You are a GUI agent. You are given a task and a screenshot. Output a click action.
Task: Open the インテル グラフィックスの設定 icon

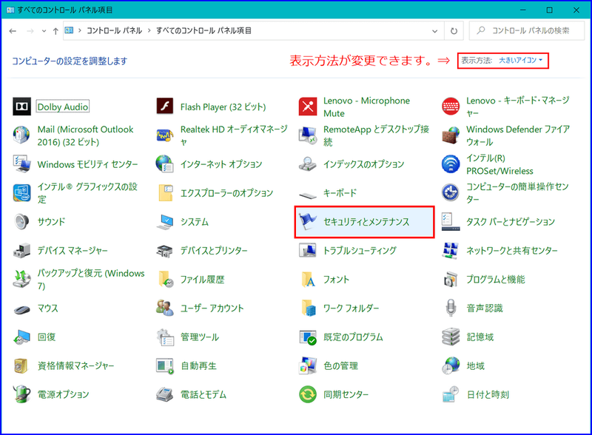[22, 193]
